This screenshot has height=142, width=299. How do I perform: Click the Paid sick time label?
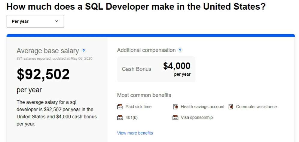[139, 107]
